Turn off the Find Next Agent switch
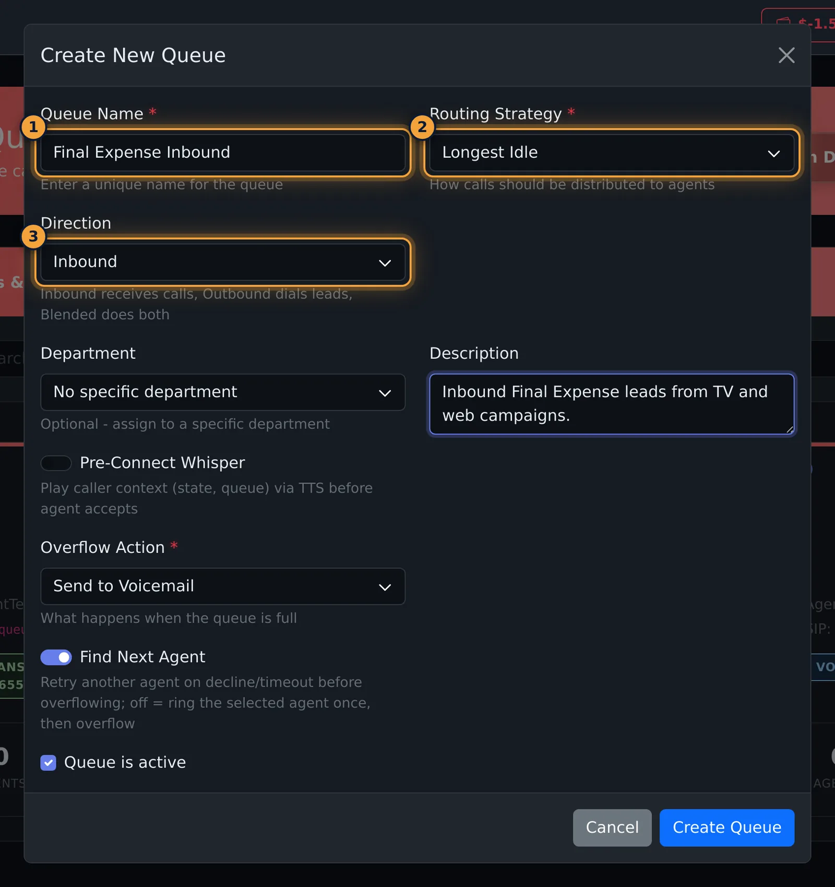Viewport: 835px width, 887px height. (56, 657)
